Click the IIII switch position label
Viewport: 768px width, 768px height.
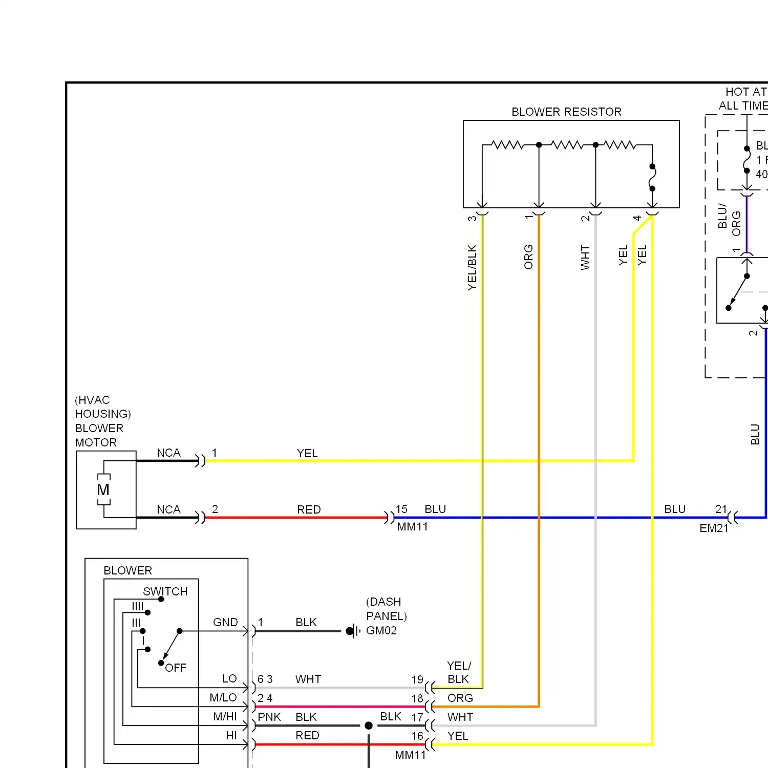(x=138, y=607)
